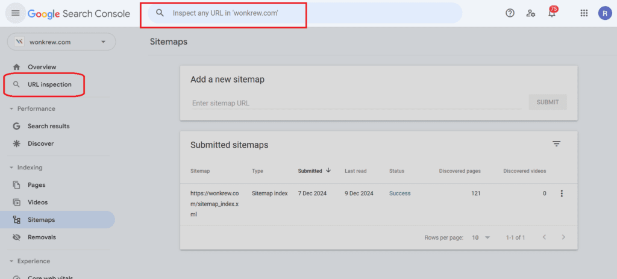Screen dimensions: 617x279
Task: Click the '9 Dec 2024' last read date
Action: coord(359,193)
